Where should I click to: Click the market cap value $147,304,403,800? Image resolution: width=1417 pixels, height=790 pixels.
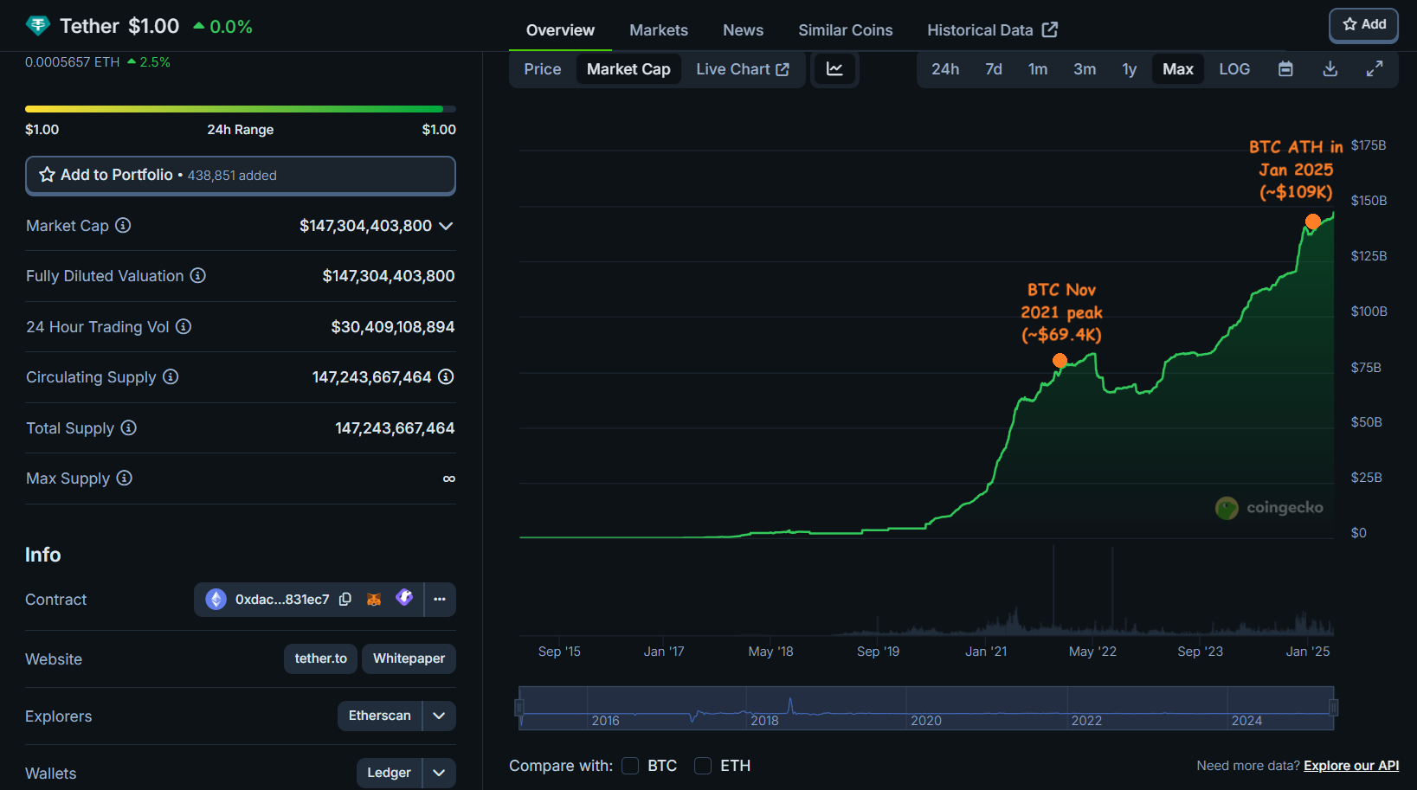click(x=365, y=226)
